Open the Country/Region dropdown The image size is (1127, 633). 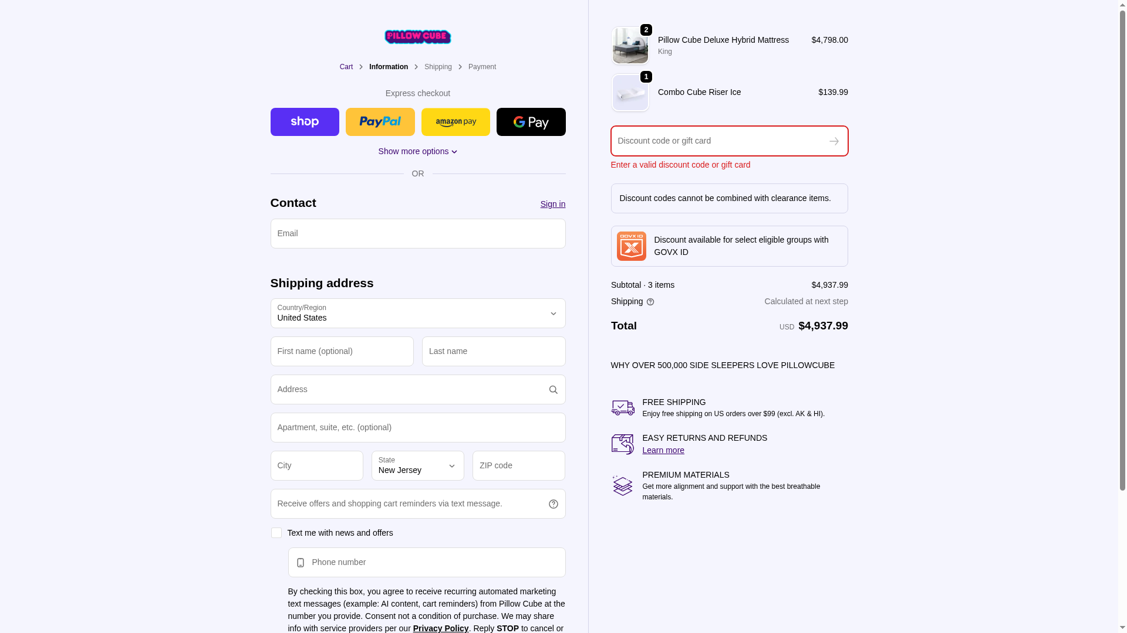417,313
